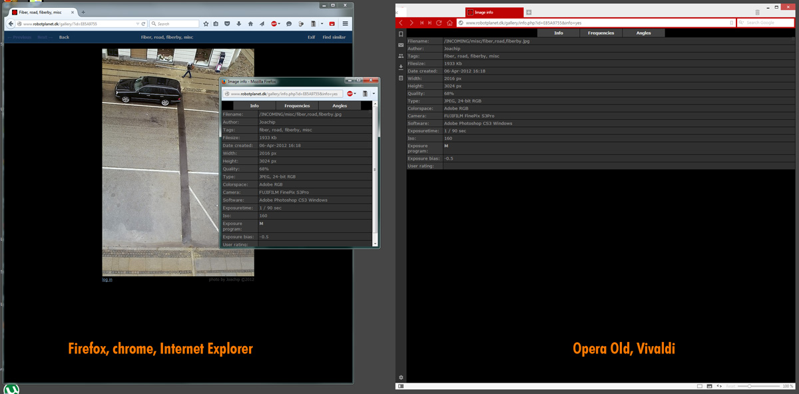799x394 pixels.
Task: Reset zoom in the Vivaldi status bar
Action: 731,386
